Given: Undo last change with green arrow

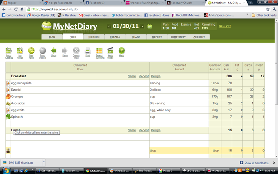Looking at the screenshot, I should click(x=54, y=52).
